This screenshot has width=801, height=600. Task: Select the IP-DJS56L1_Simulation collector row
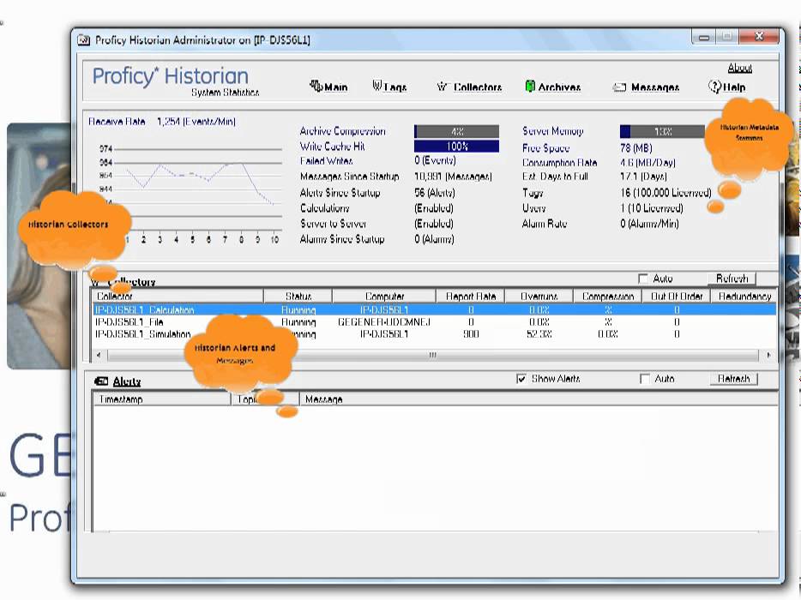click(435, 334)
